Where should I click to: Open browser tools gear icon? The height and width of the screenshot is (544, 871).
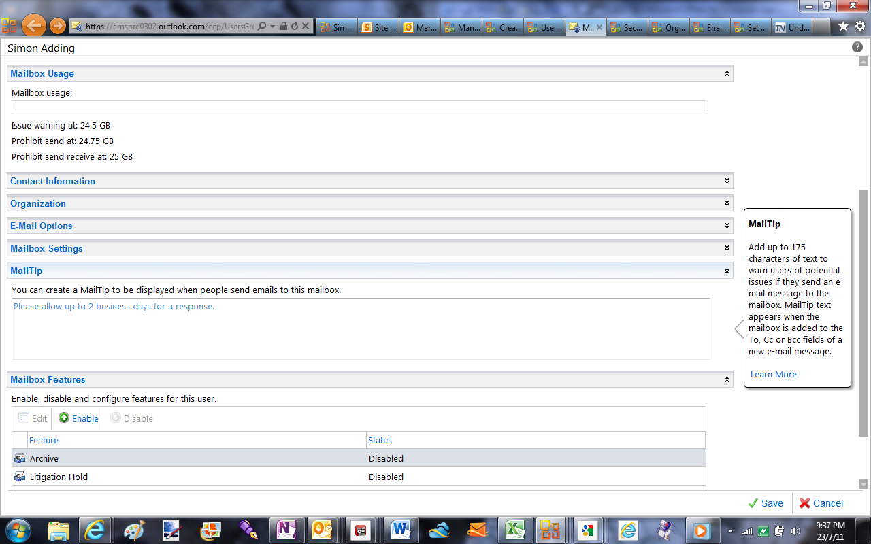tap(860, 27)
